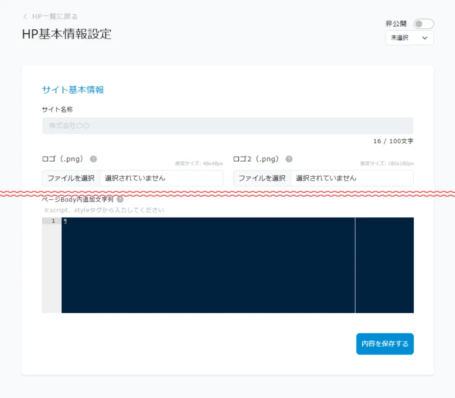Click the 非公開 label text
The height and width of the screenshot is (398, 455).
coord(395,24)
